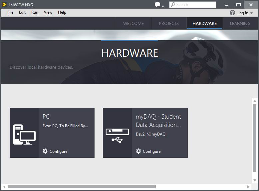
Task: Open the feedback speech bubble icon
Action: click(x=157, y=4)
